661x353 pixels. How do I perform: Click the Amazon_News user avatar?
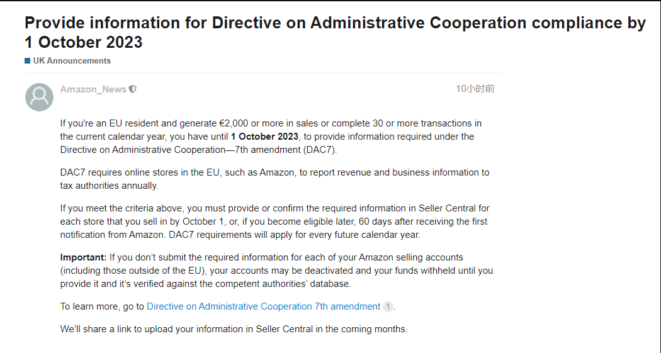[39, 98]
